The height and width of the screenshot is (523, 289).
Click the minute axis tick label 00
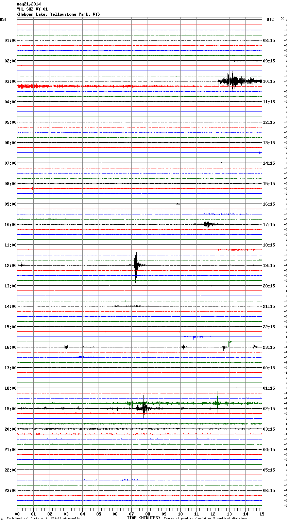(17, 514)
